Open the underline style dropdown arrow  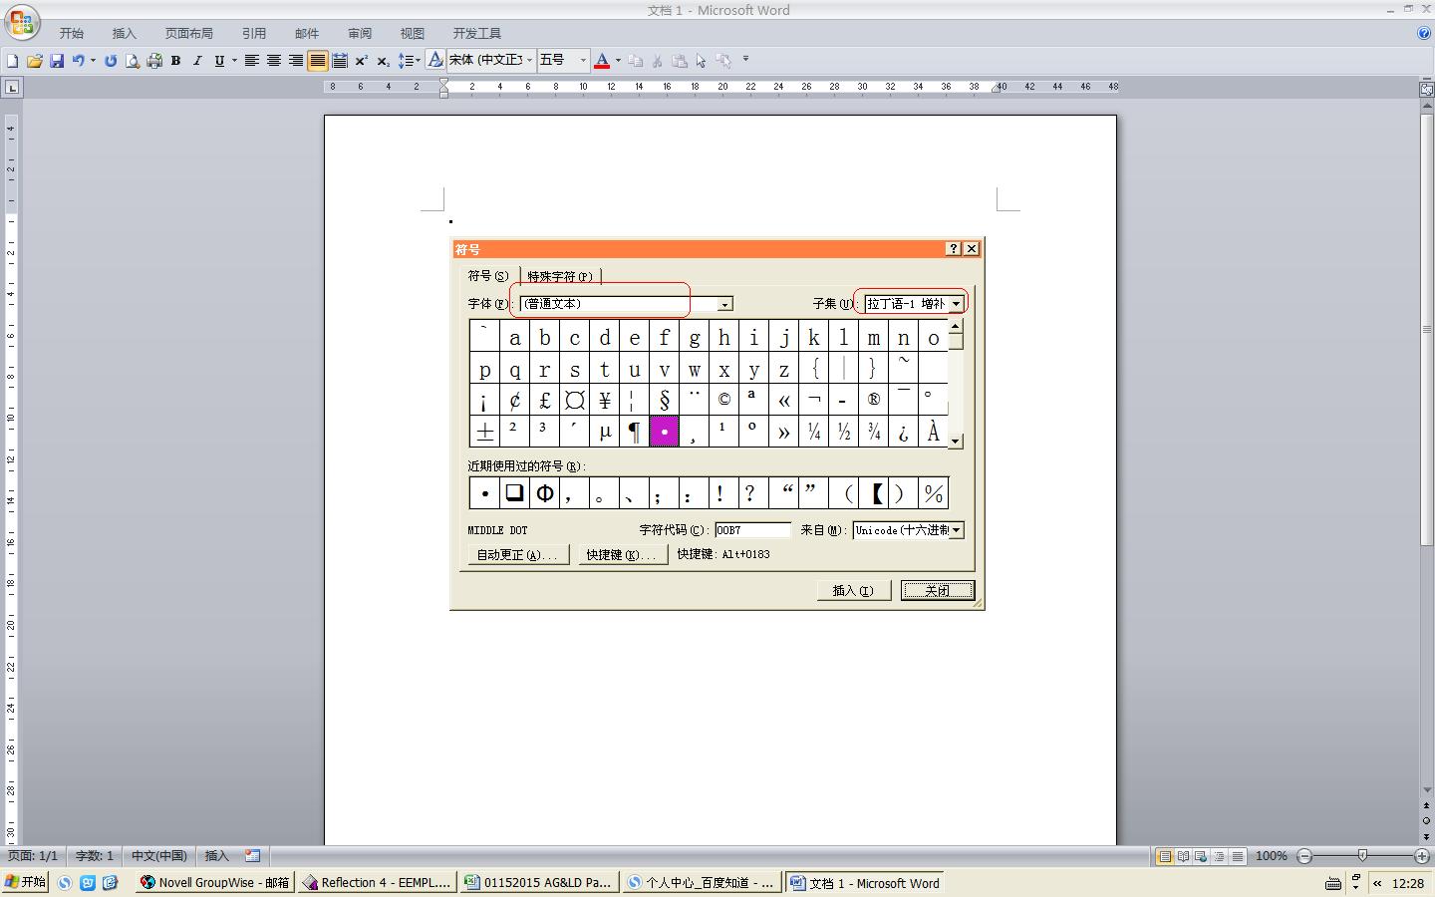234,61
